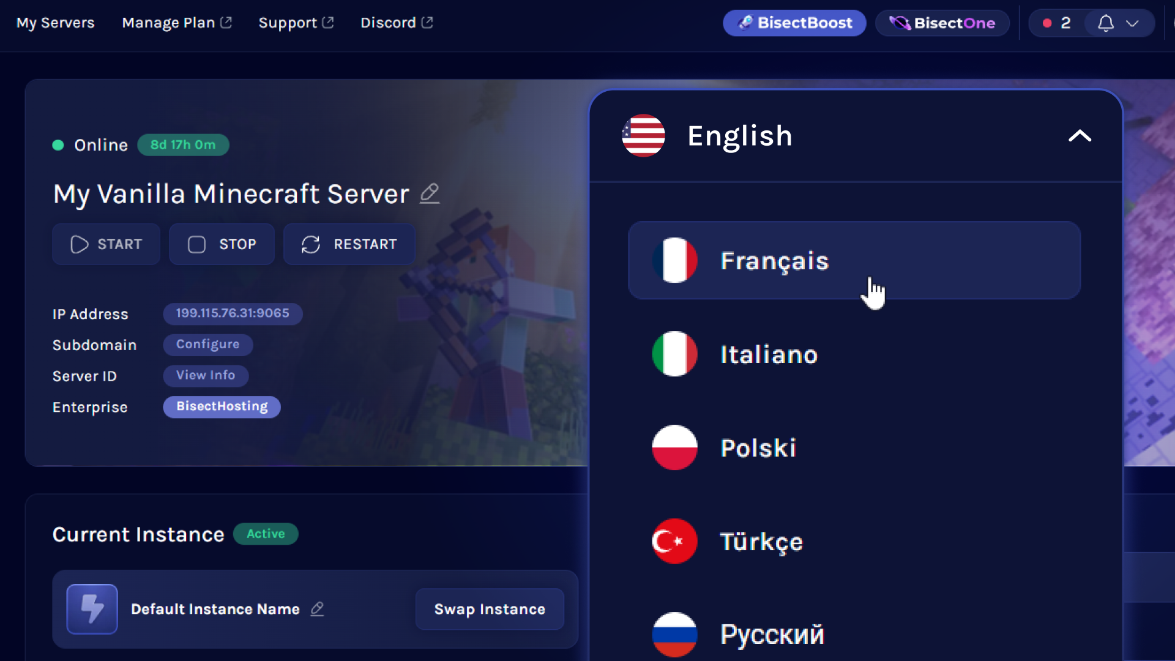
Task: Click the Turkish flag icon
Action: pos(674,541)
